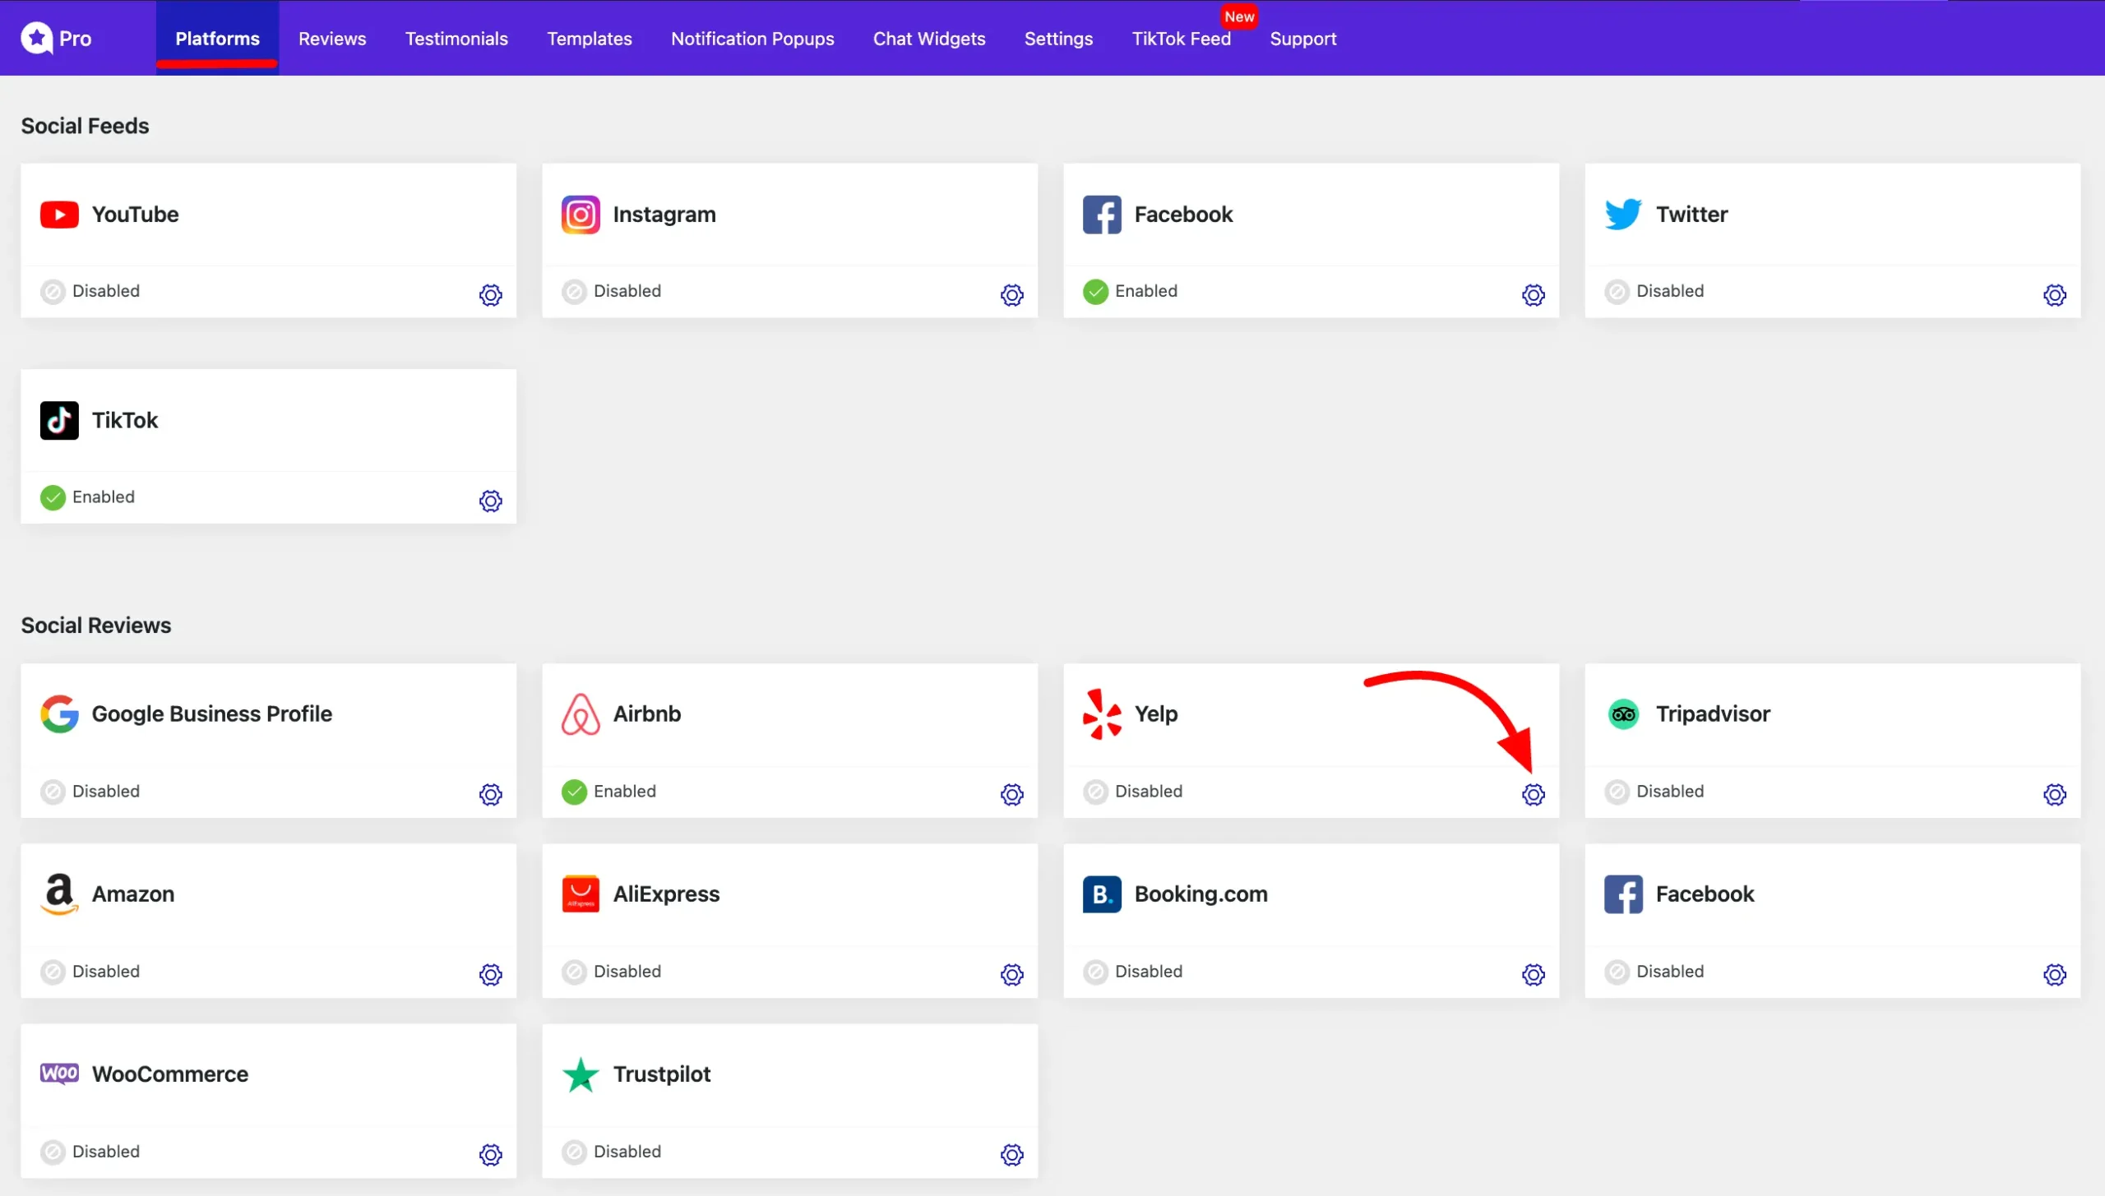Screen dimensions: 2105x1196
Task: Click the YouTube logo icon
Action: [59, 215]
